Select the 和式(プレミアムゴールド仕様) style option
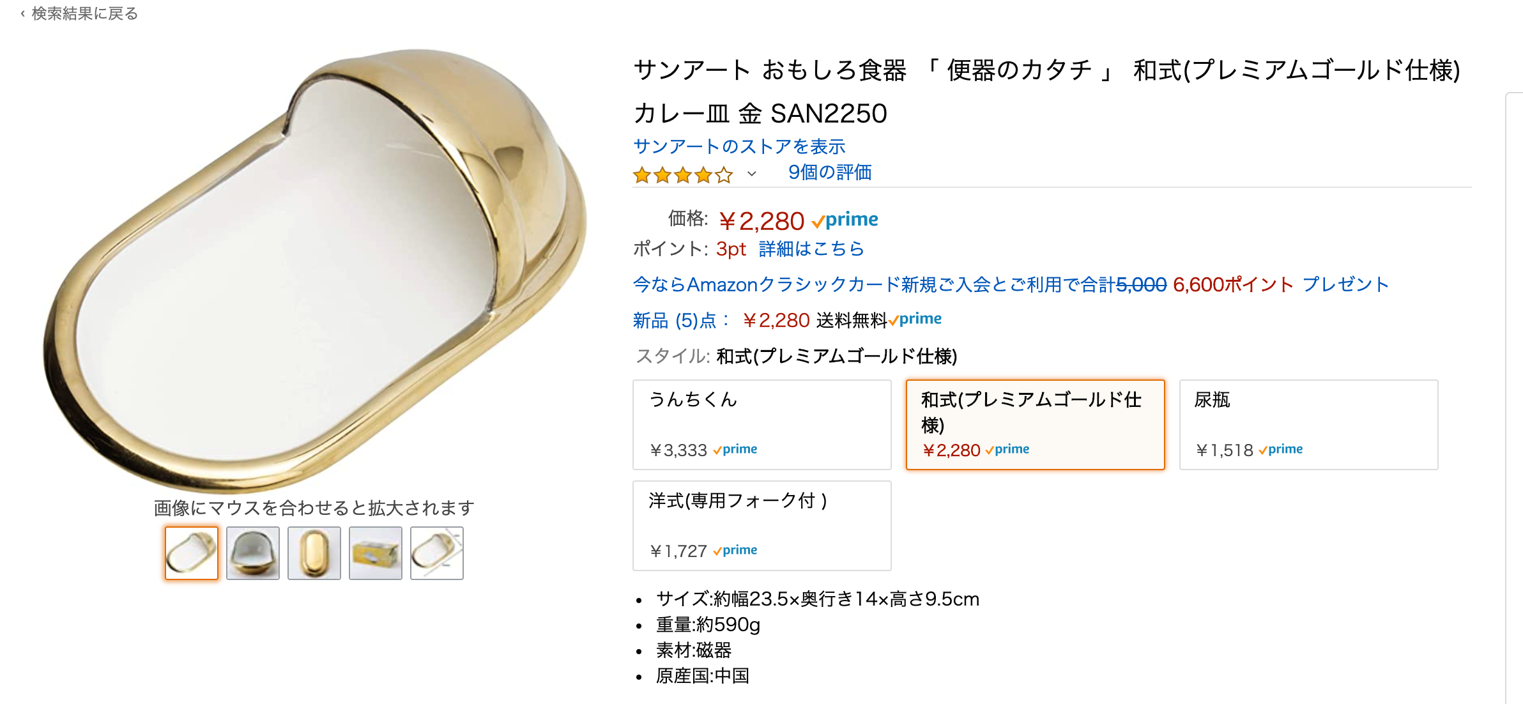The width and height of the screenshot is (1523, 704). [x=1035, y=425]
